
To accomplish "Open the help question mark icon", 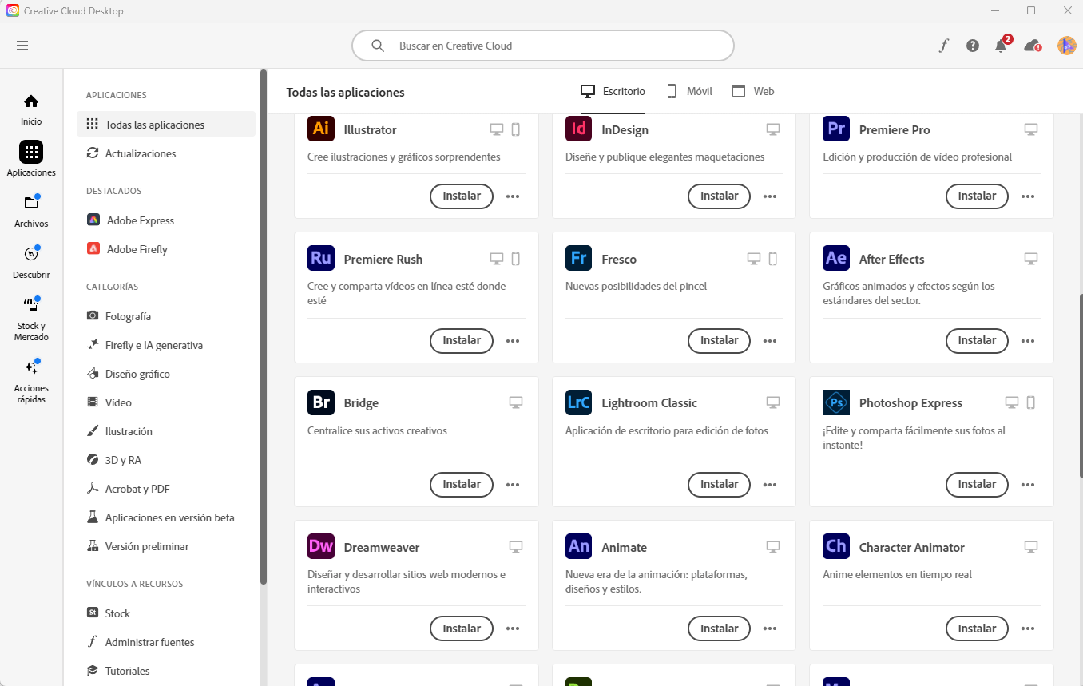I will coord(972,46).
